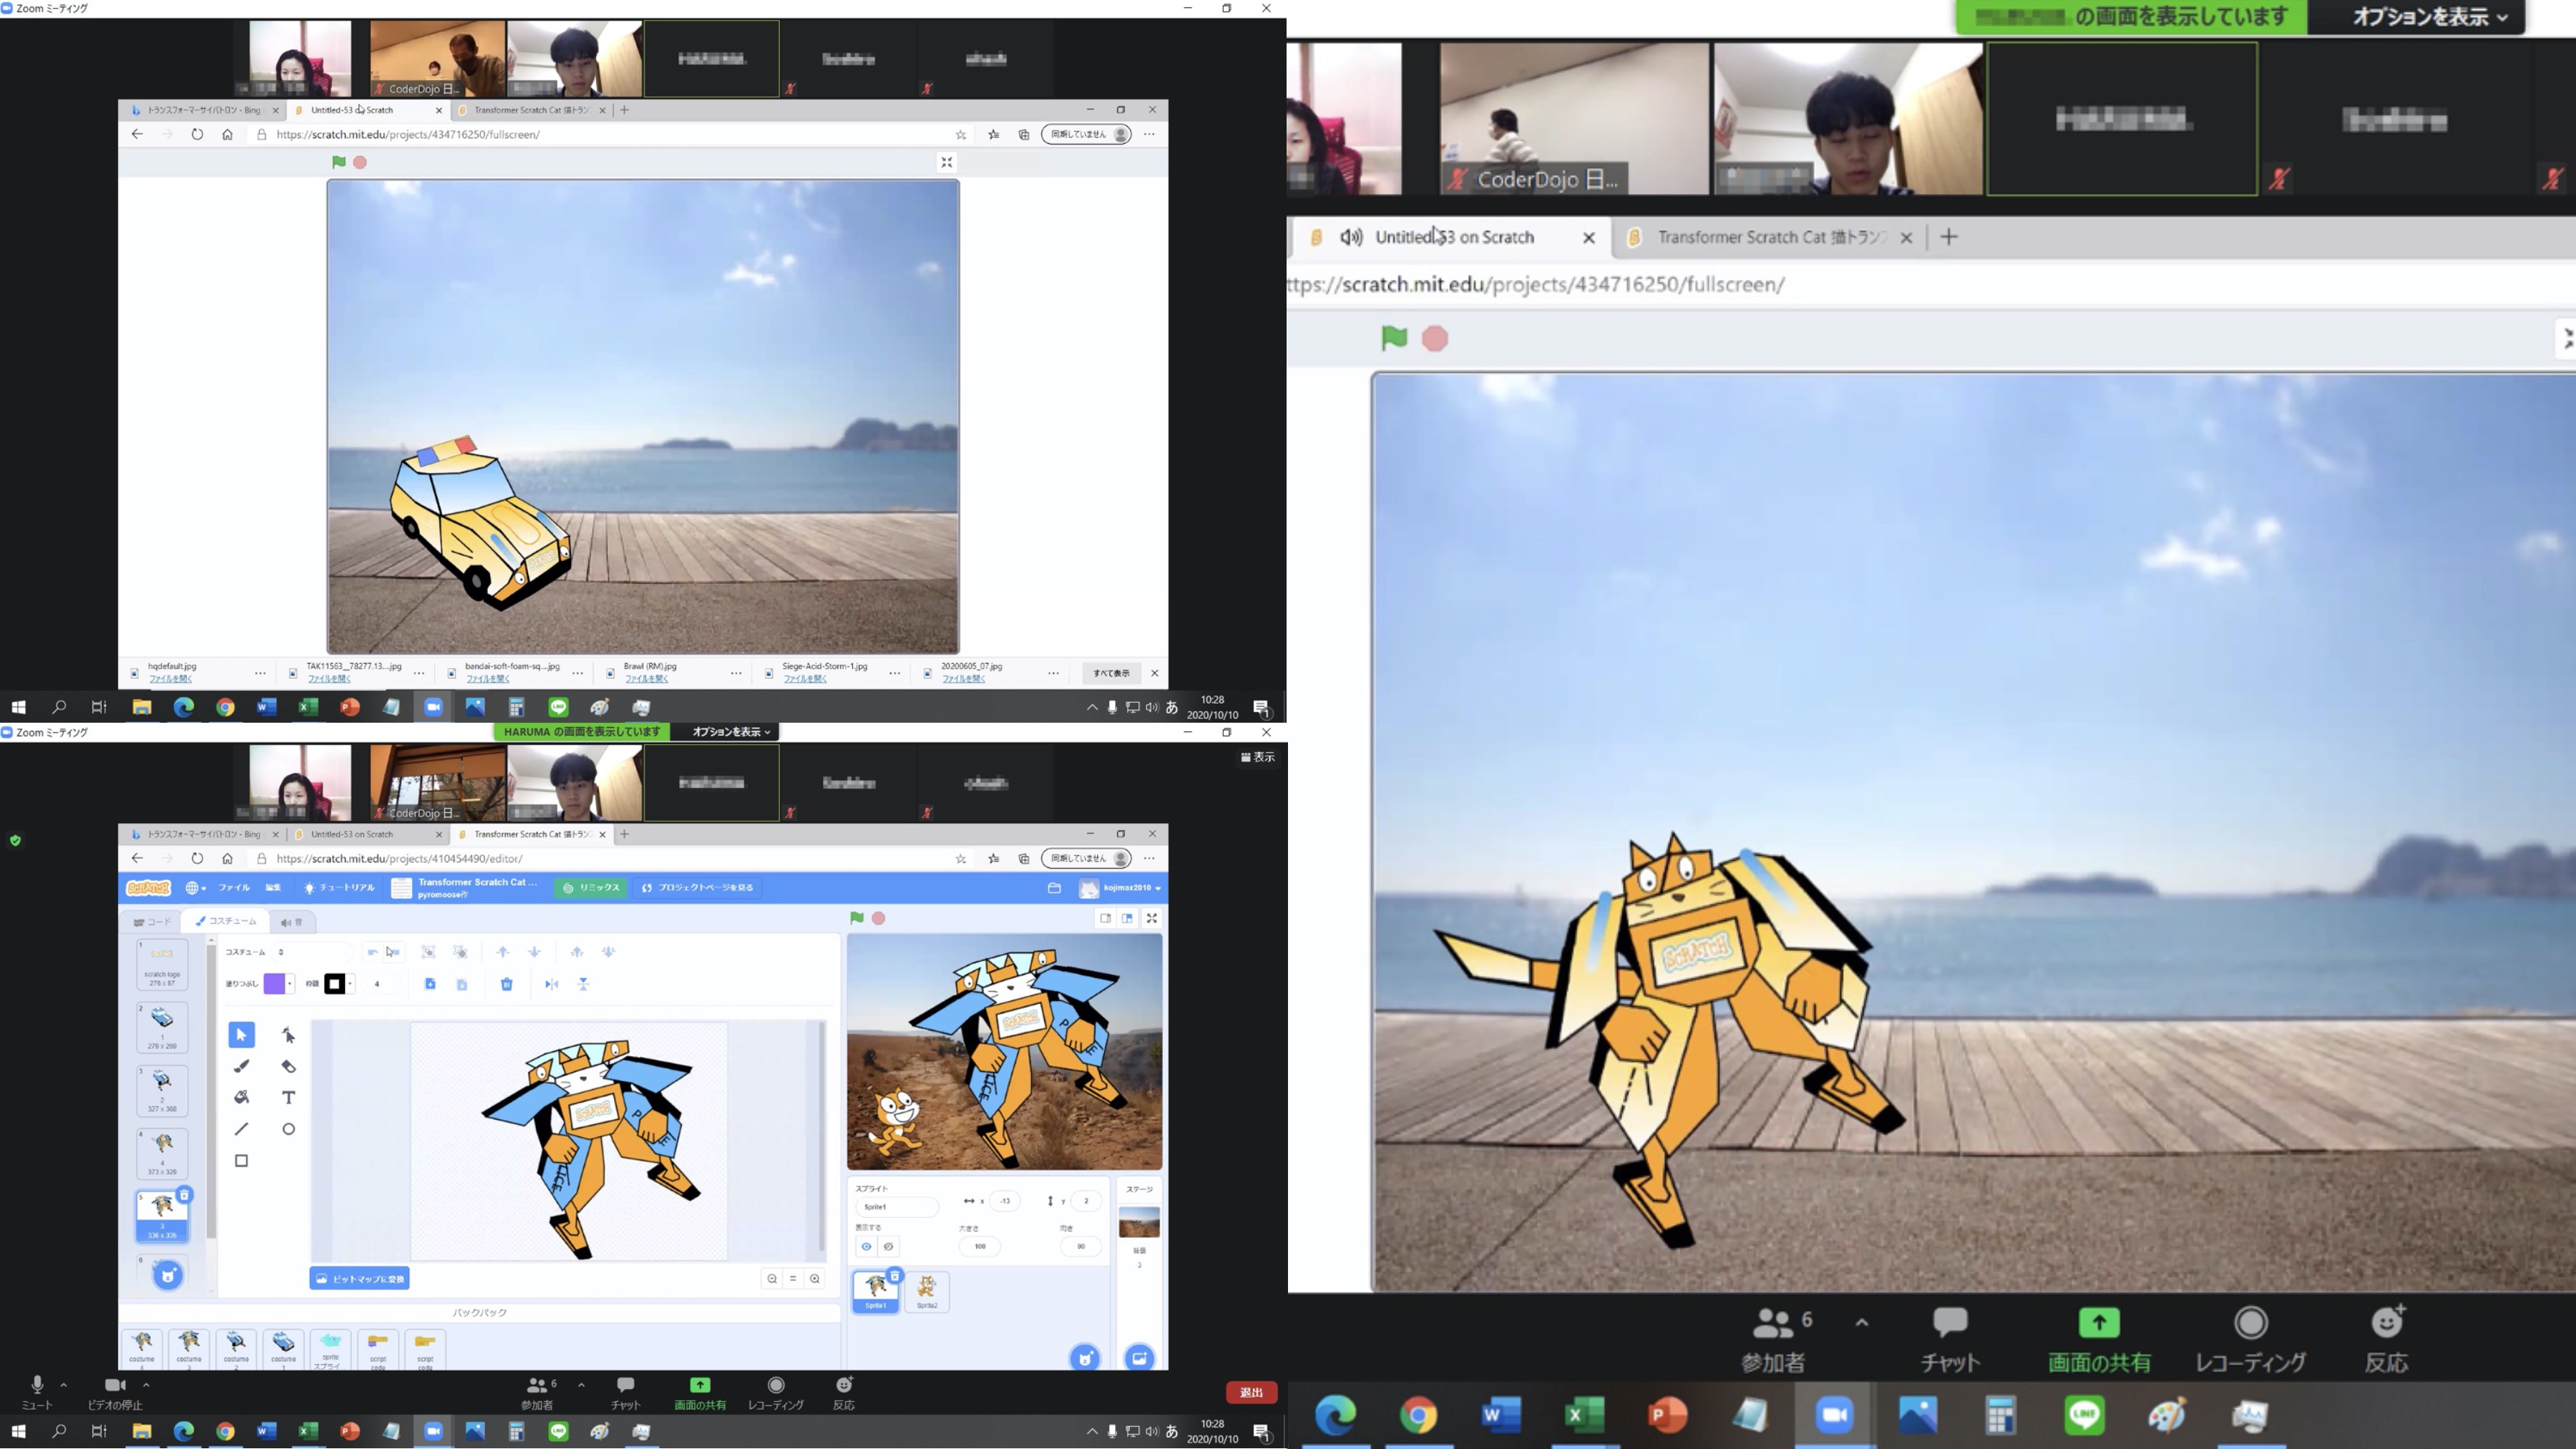Enter full screen mode on the editor stage
This screenshot has width=2576, height=1449.
[1152, 918]
